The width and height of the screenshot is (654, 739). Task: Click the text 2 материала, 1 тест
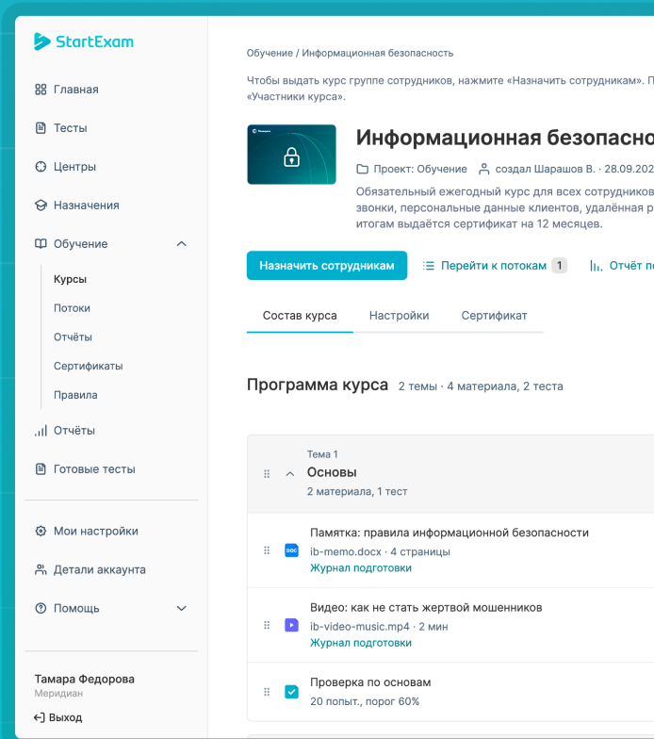357,492
